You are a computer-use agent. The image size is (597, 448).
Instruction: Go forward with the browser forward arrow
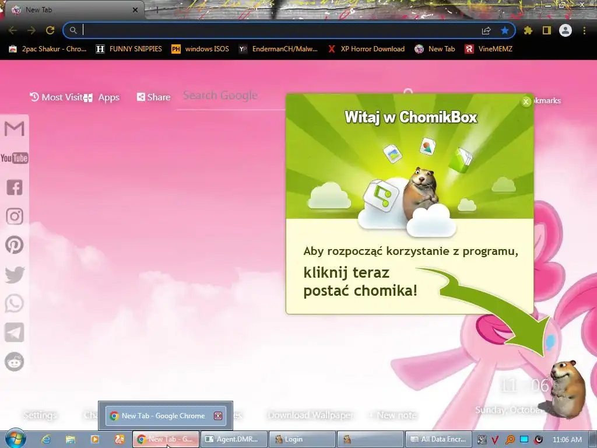pyautogui.click(x=31, y=30)
